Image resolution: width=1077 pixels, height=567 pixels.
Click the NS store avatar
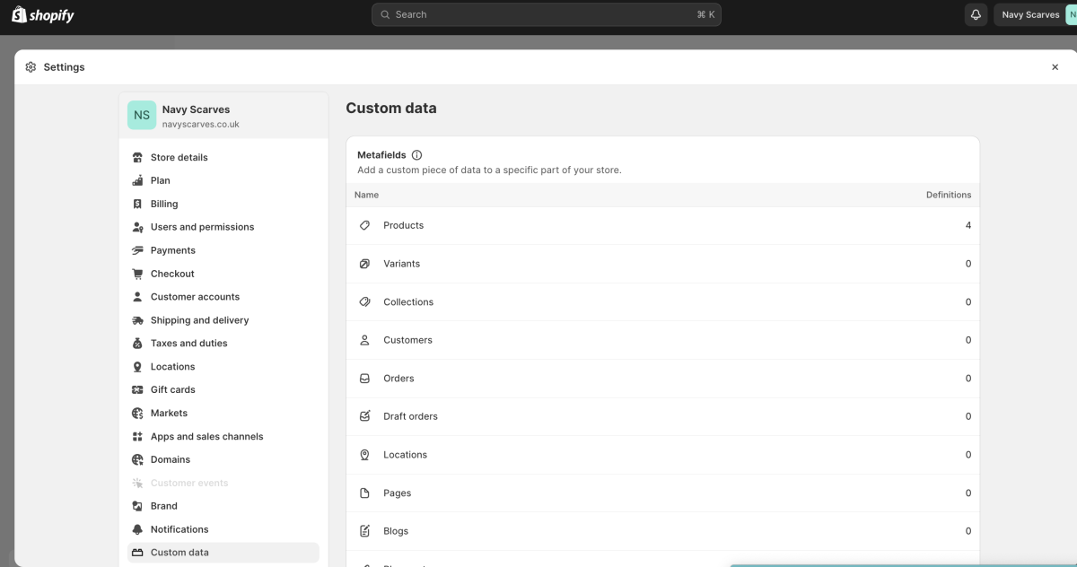(x=142, y=115)
